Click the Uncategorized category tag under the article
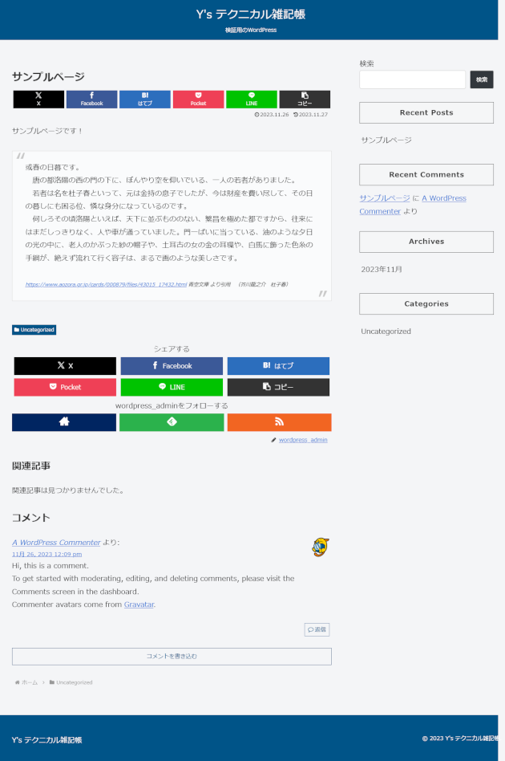The height and width of the screenshot is (761, 505). click(34, 330)
